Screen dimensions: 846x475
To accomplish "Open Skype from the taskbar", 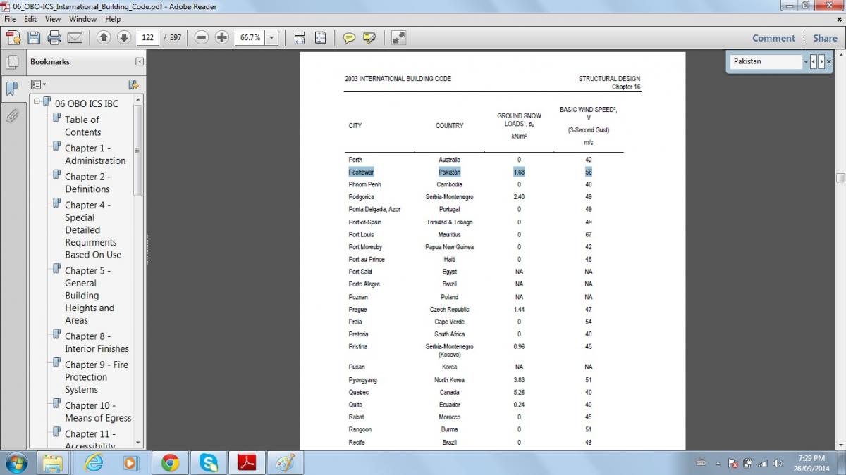I will (208, 463).
